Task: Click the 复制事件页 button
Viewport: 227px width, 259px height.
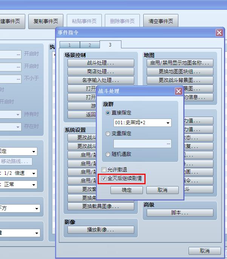Action: [46, 22]
